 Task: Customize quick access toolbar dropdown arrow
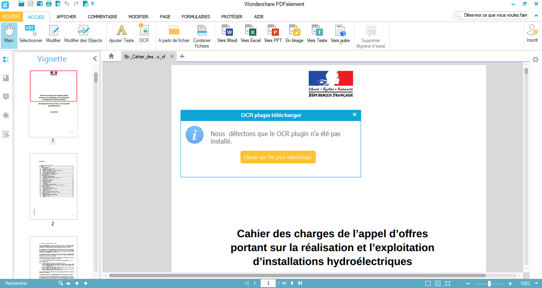pyautogui.click(x=93, y=4)
